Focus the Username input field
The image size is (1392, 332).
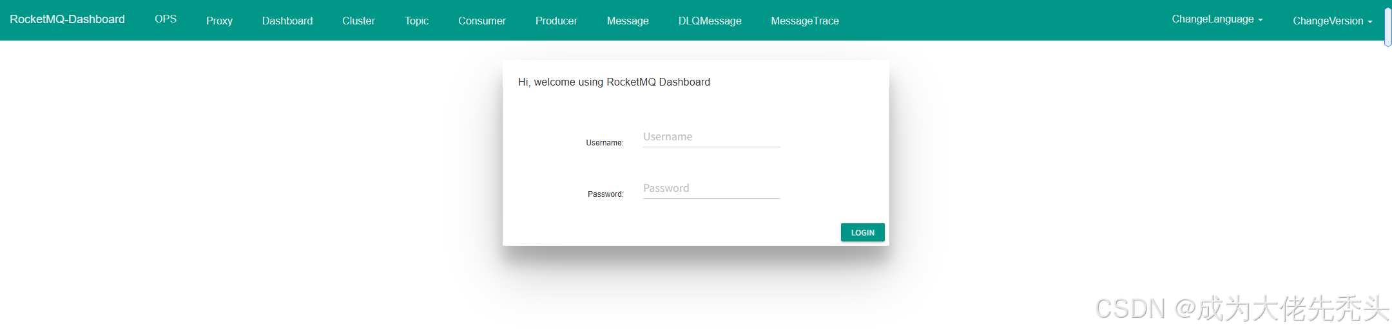tap(711, 137)
